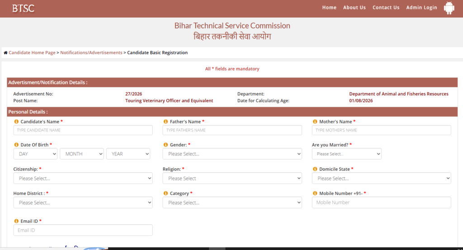Viewport: 463px width, 250px height.
Task: Open the Citizenship dropdown
Action: [x=83, y=178]
